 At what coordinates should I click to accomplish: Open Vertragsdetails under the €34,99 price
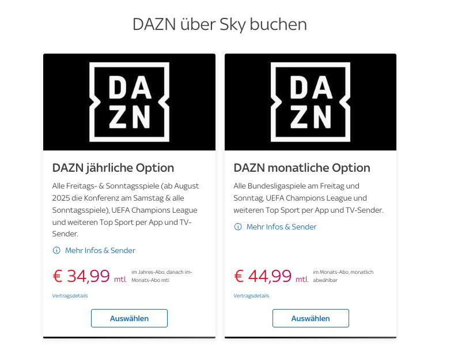coord(70,296)
